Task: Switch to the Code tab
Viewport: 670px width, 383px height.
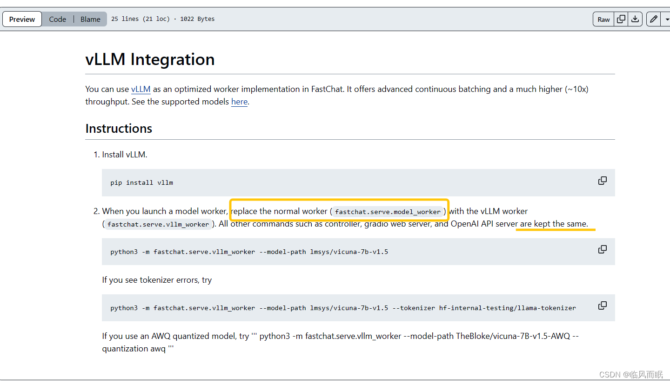Action: (x=58, y=19)
